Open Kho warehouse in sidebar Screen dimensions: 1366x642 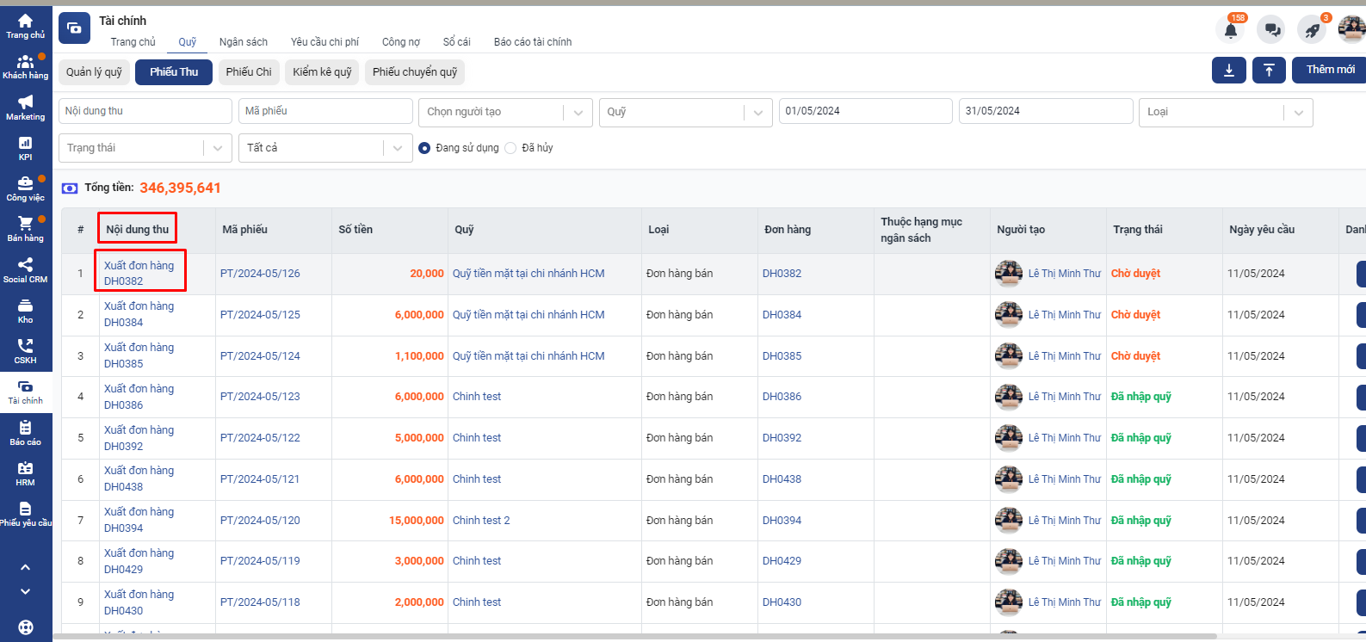click(x=26, y=311)
